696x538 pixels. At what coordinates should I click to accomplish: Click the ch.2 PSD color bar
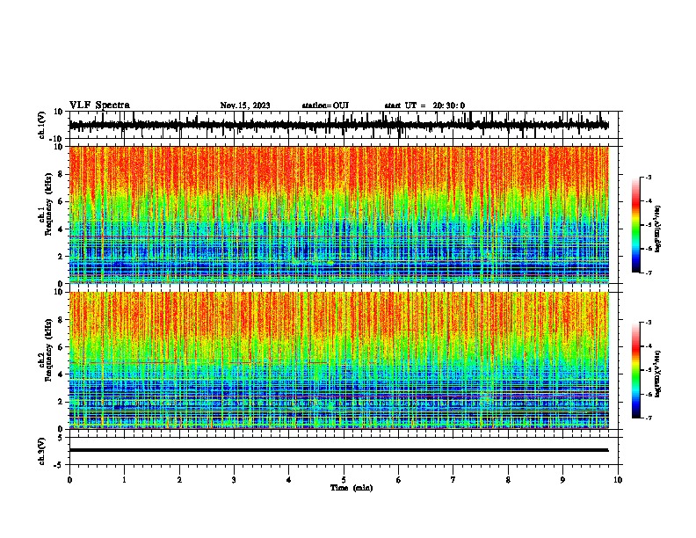tap(636, 370)
